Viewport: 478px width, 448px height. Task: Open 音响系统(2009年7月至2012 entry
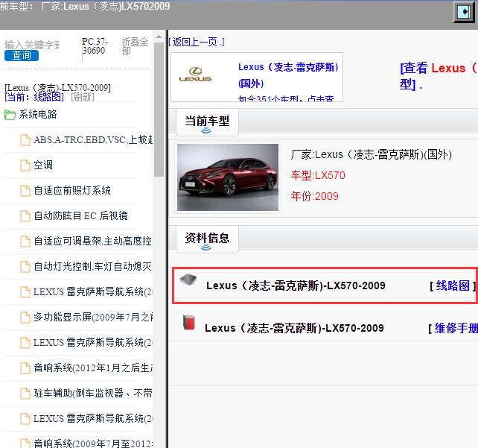93,444
